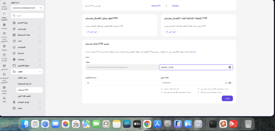Click the database icon beside قواعد البيانات
This screenshot has width=275, height=131.
pyautogui.click(x=14, y=102)
